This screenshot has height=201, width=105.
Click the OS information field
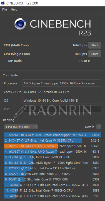click(x=62, y=100)
